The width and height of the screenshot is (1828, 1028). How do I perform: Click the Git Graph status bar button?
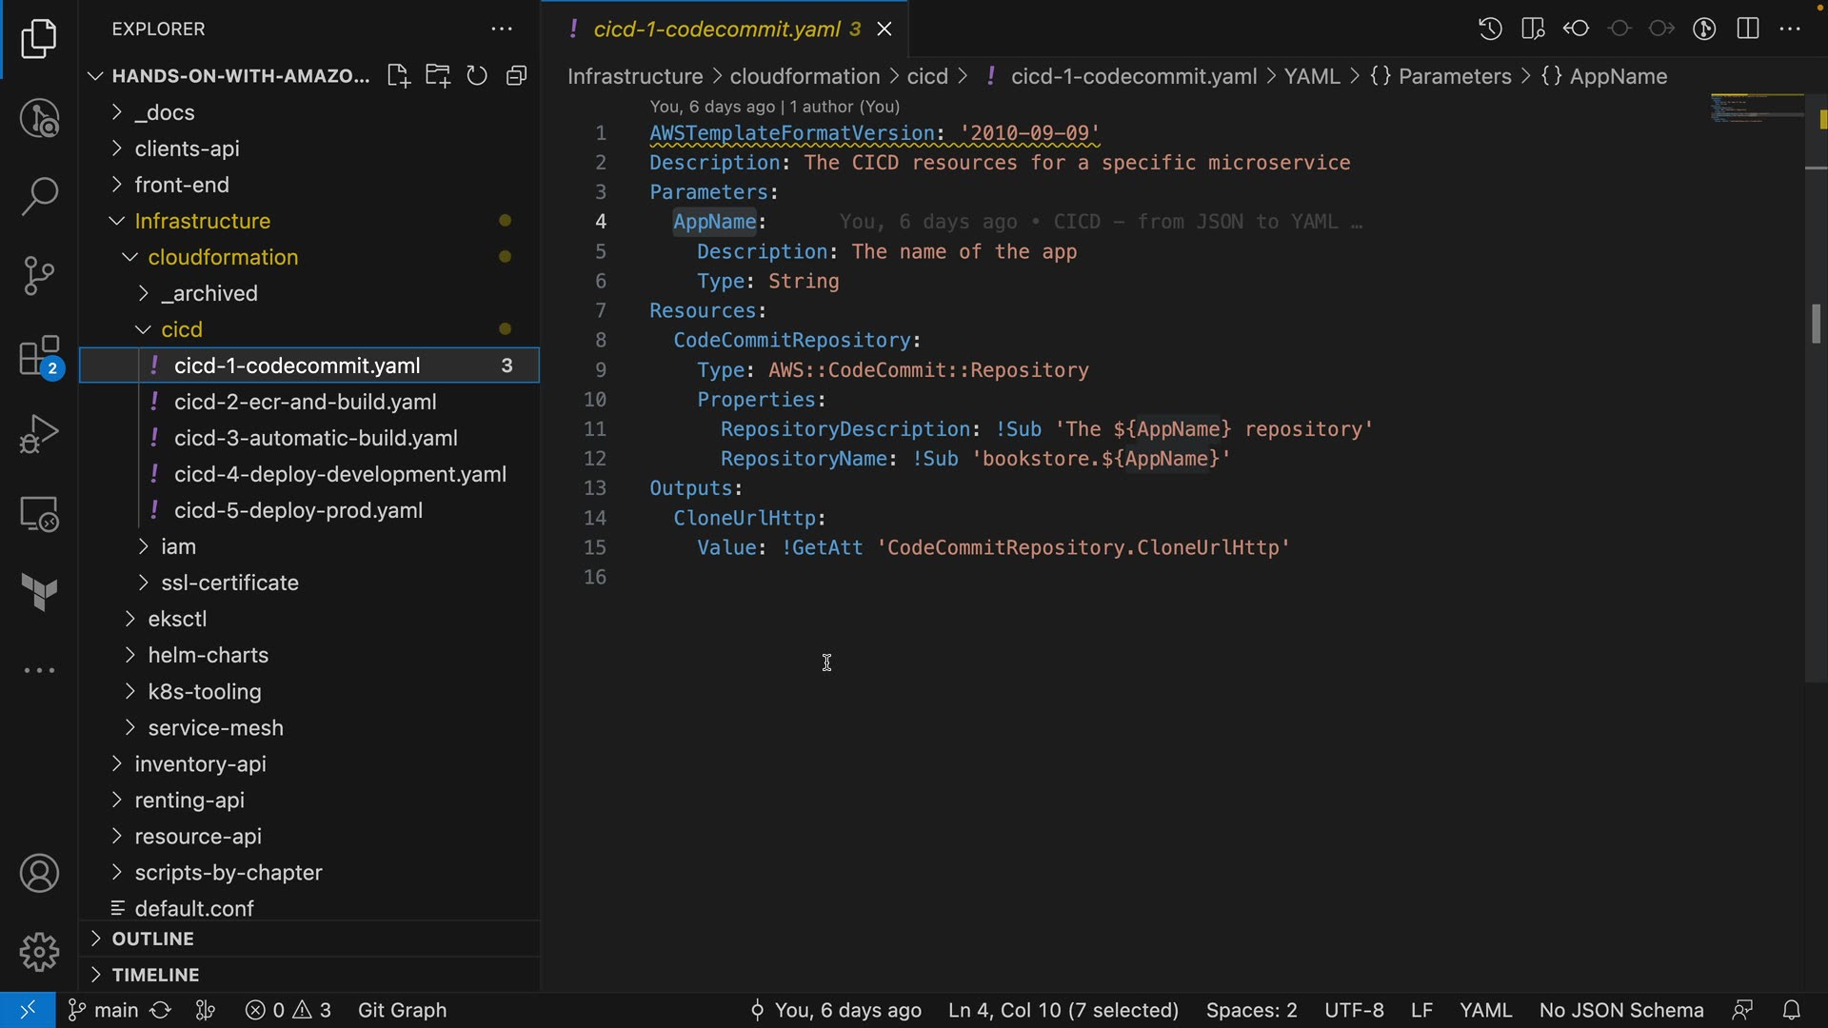(402, 1010)
